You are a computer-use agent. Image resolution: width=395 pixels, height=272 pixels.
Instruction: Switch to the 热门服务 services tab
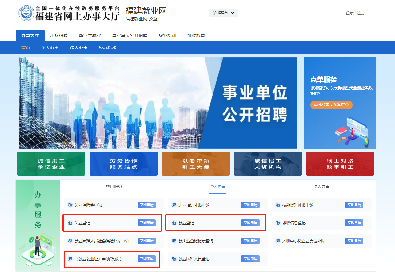[x=114, y=187]
